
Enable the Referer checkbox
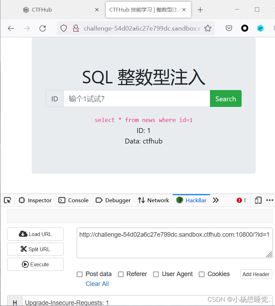coord(121,274)
